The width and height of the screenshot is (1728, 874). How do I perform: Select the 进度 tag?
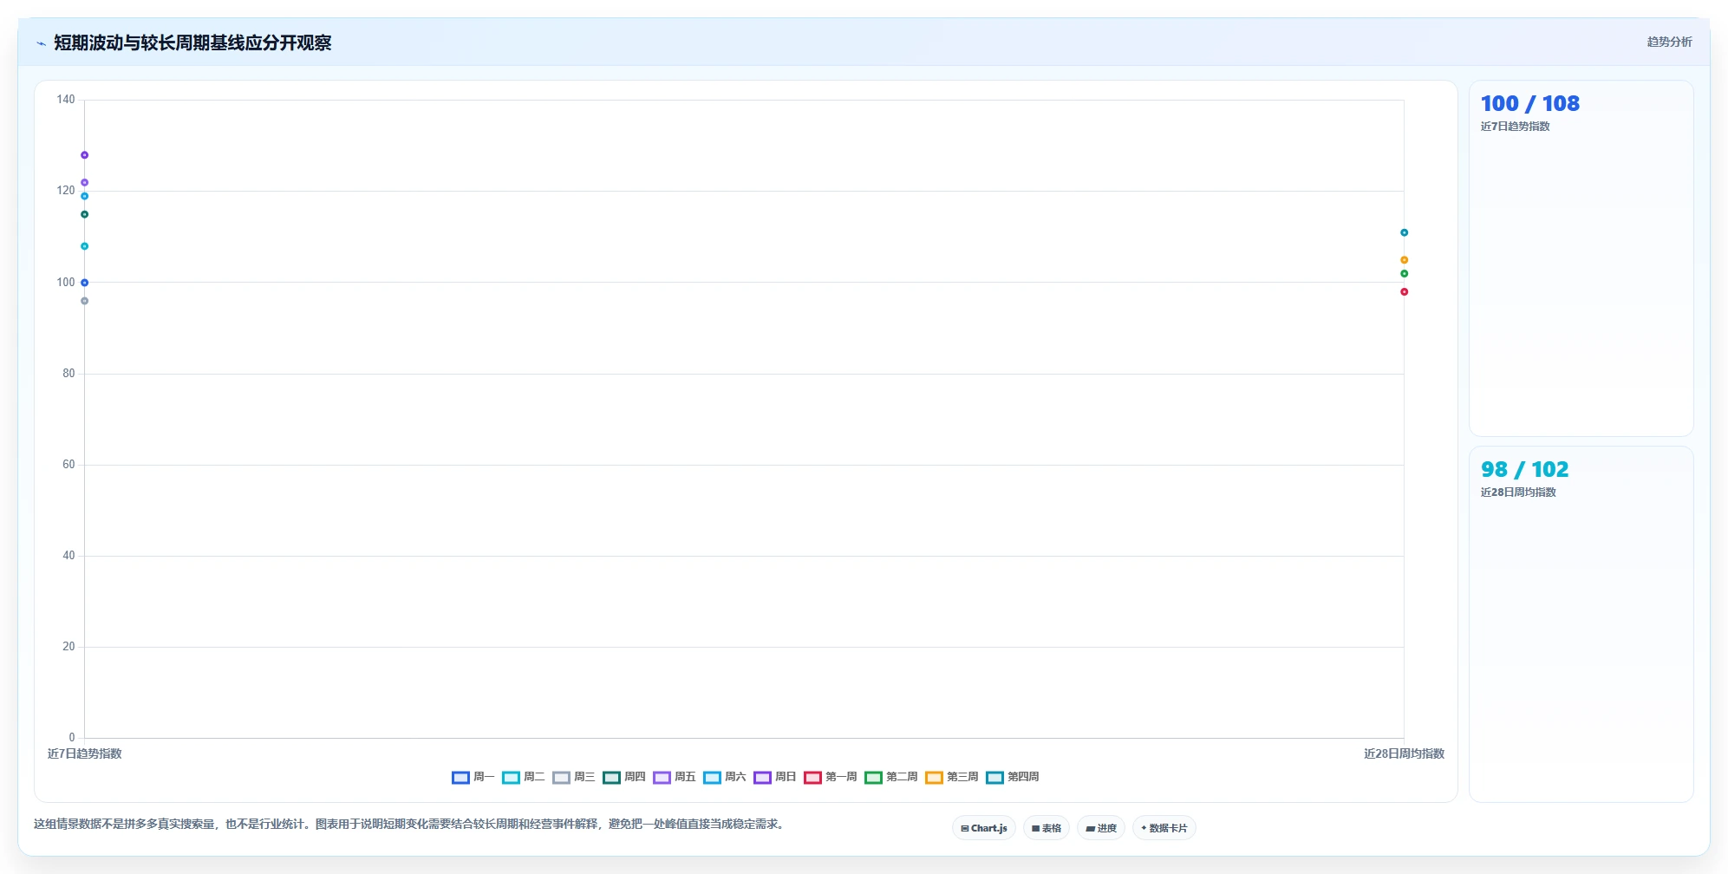point(1101,828)
